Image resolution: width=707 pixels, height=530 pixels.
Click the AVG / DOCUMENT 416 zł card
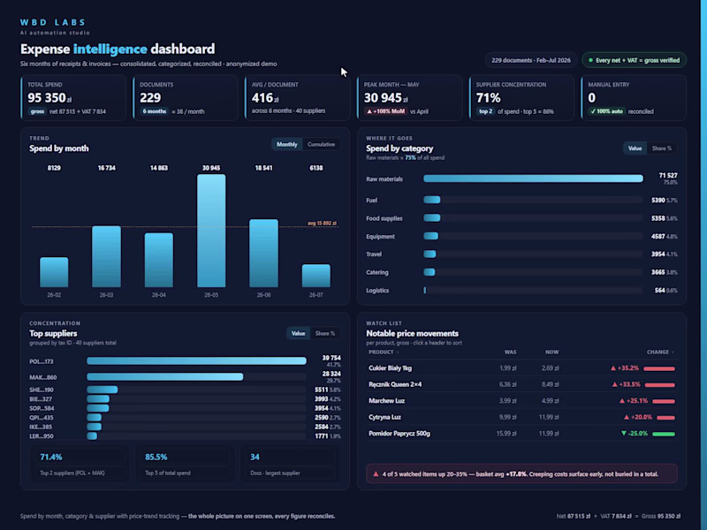[297, 98]
